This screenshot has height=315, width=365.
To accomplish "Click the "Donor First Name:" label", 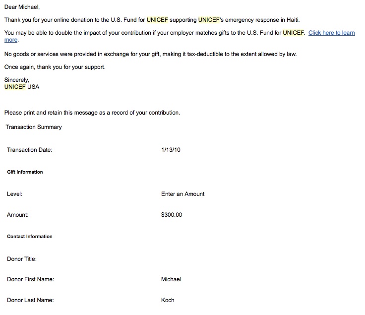I will coord(30,279).
